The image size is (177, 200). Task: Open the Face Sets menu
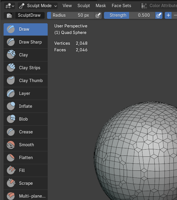(121, 6)
